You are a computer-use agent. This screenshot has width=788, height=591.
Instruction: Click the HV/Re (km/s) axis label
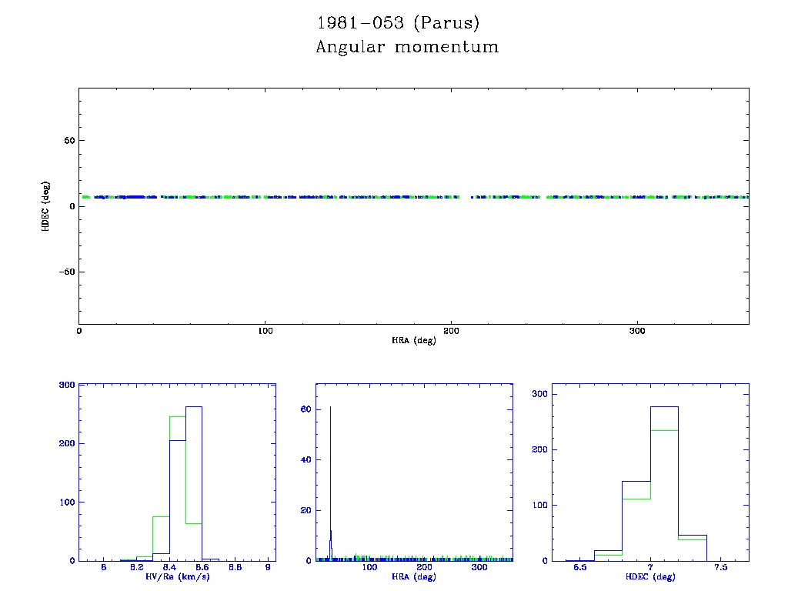pos(177,577)
